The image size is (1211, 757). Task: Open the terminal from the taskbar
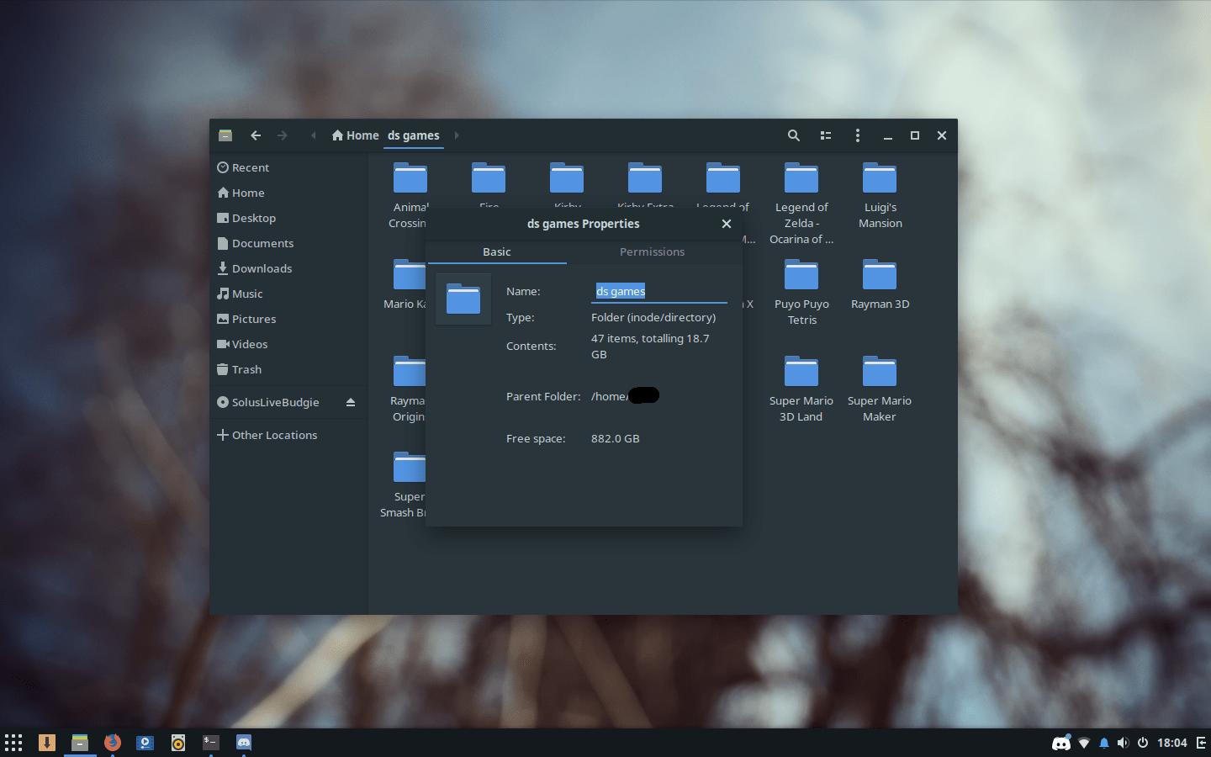tap(211, 743)
